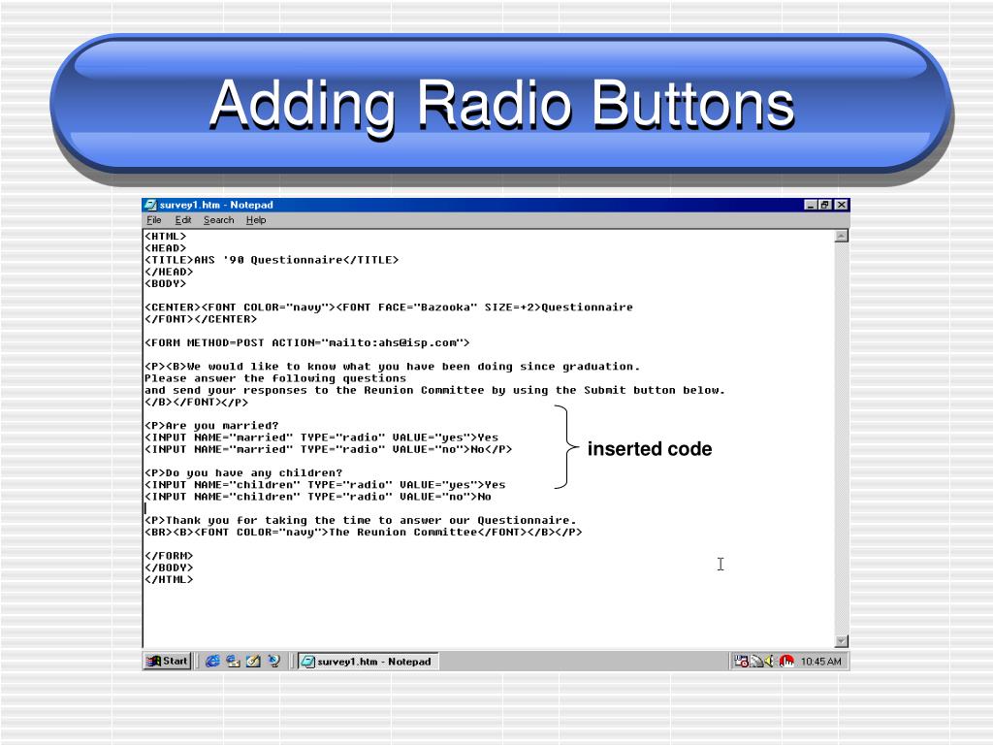Open the Search menu in Notepad
Screen dimensions: 993x745
218,220
